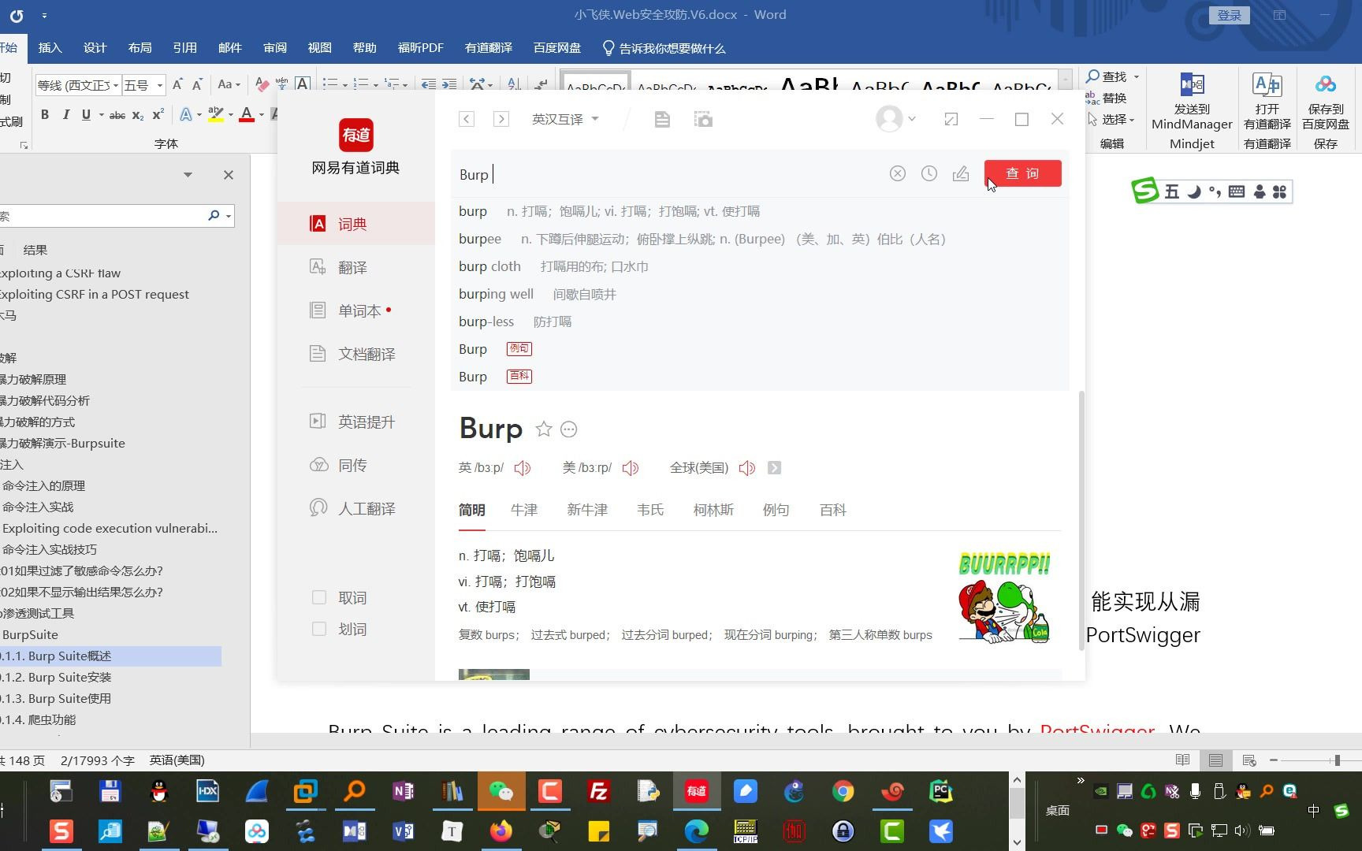1362x851 pixels.
Task: Add Burp to wordbook with star
Action: click(x=544, y=429)
